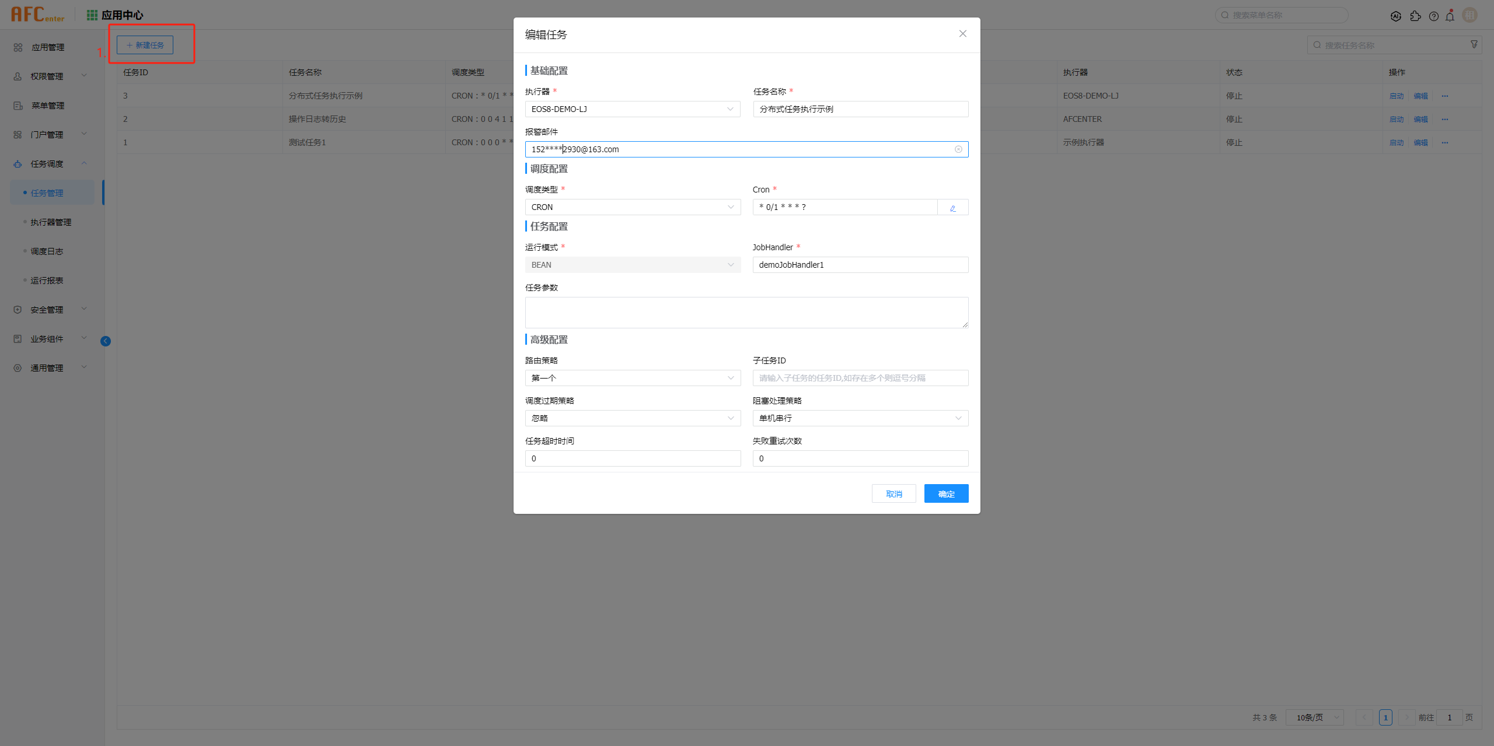Open the help question mark icon

click(x=1433, y=16)
